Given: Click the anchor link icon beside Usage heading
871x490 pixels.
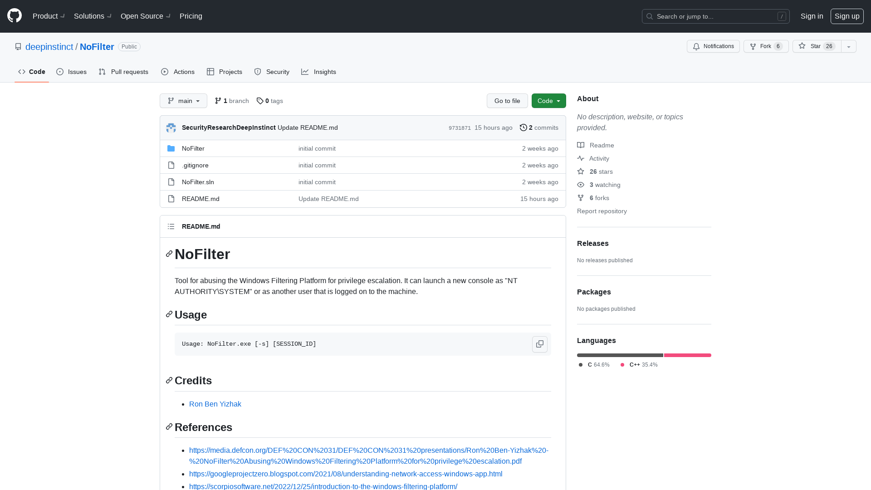Looking at the screenshot, I should 169,314.
